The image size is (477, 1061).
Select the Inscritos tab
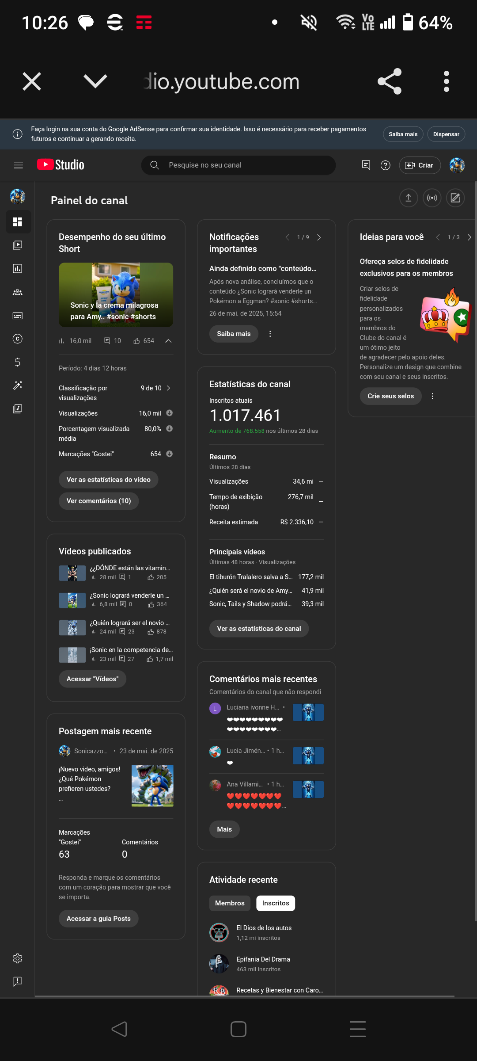point(276,903)
